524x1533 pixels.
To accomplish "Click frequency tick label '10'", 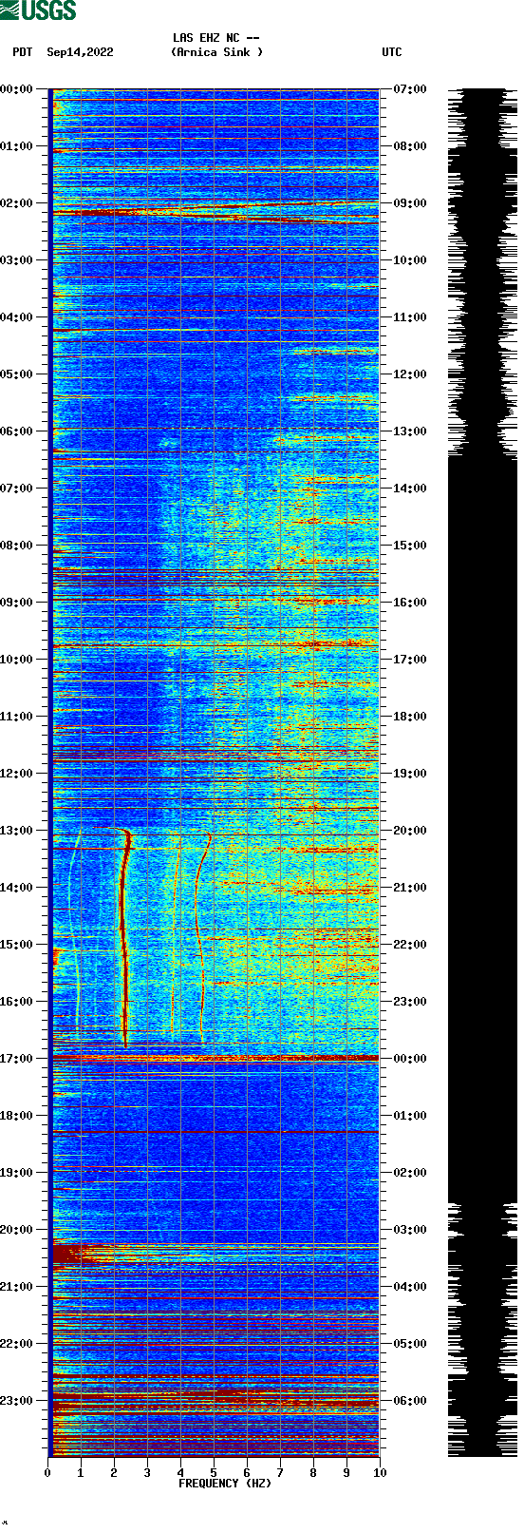I will [x=380, y=1473].
